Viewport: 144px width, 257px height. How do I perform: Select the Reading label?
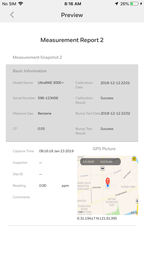point(19,185)
